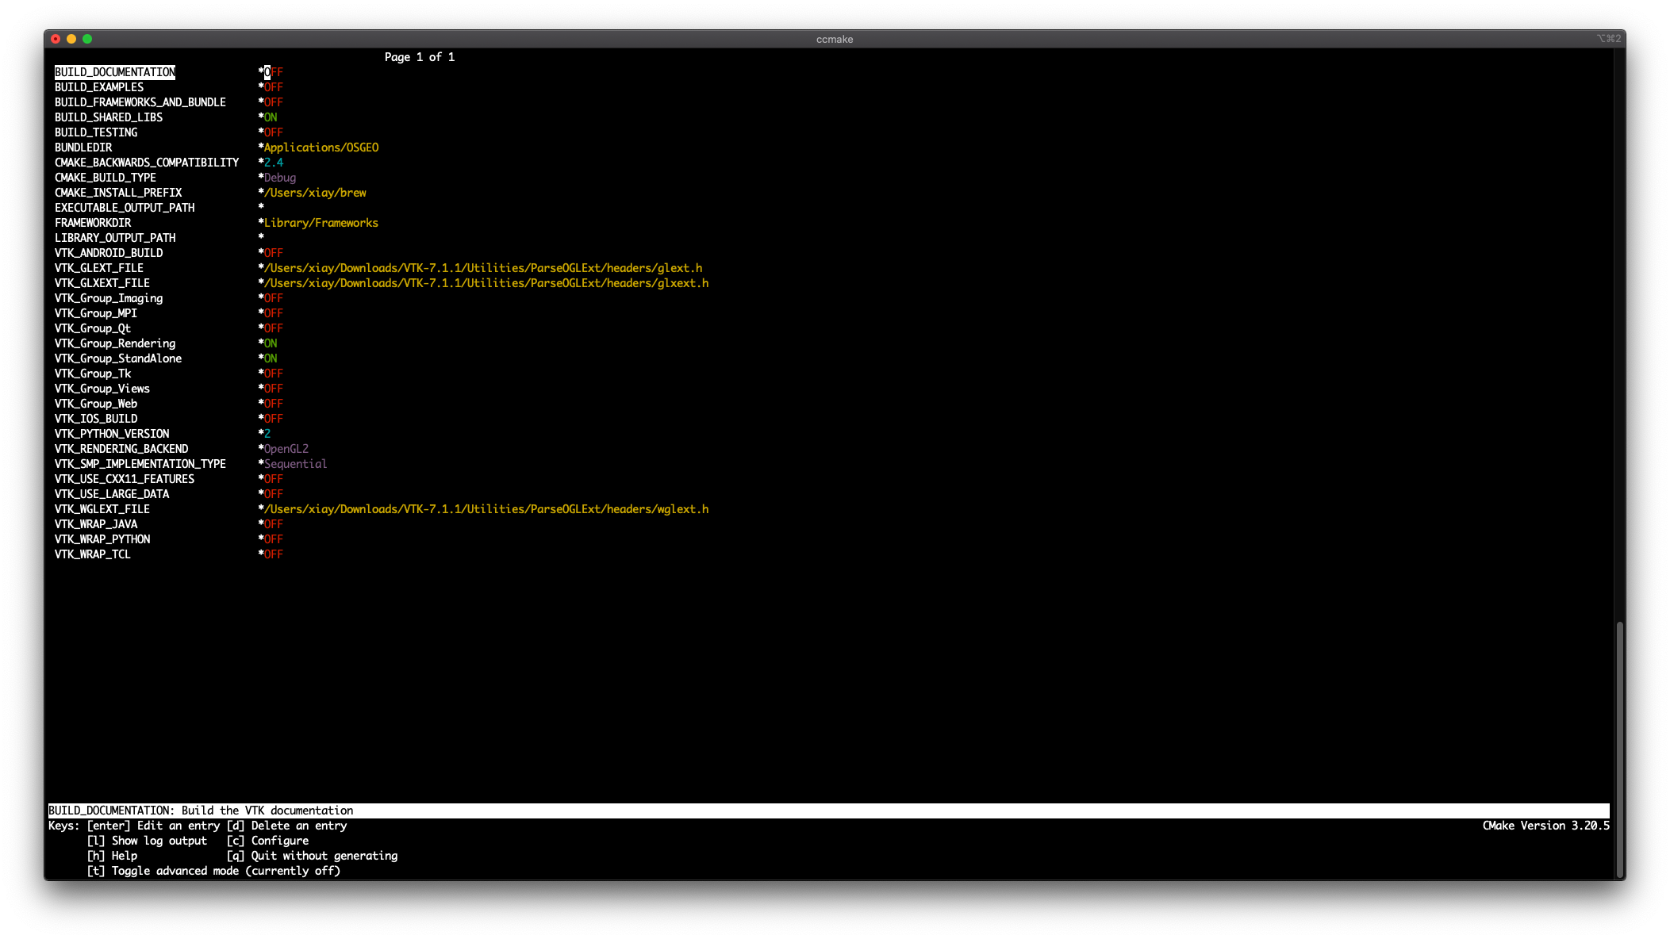Click the green zoom window button
The image size is (1670, 939).
(x=87, y=39)
